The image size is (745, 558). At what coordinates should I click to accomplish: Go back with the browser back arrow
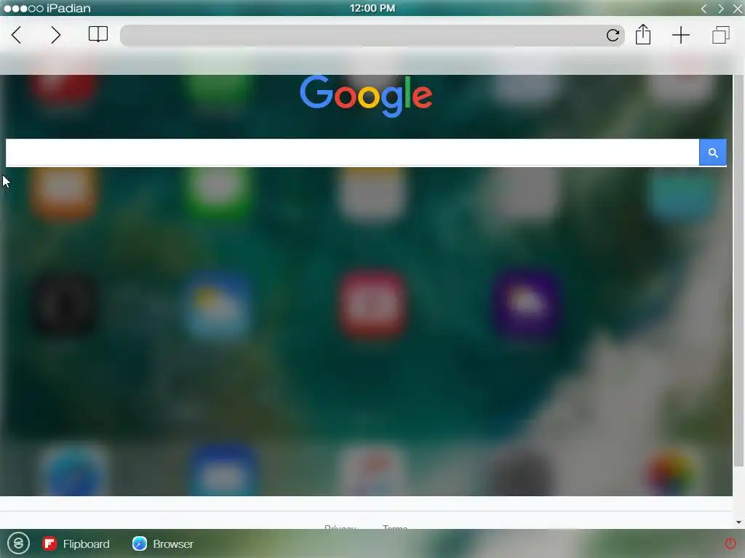coord(17,35)
